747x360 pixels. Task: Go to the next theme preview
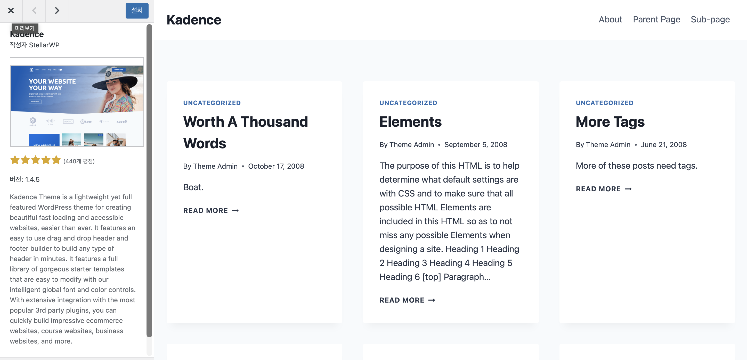(x=57, y=11)
